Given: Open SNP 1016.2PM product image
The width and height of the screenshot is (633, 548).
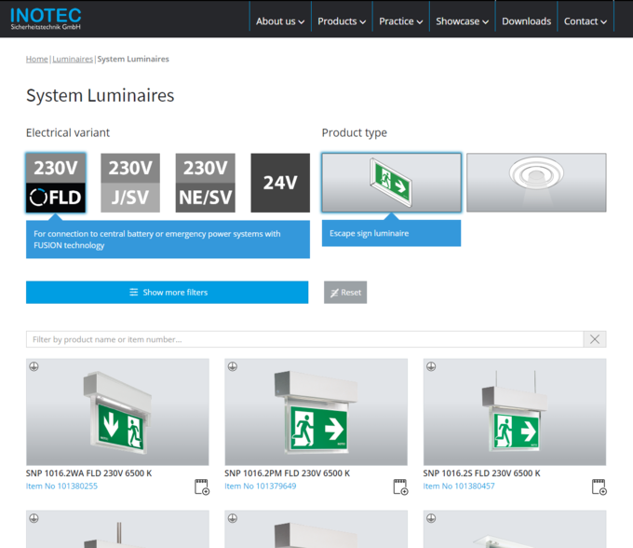Looking at the screenshot, I should pyautogui.click(x=316, y=412).
